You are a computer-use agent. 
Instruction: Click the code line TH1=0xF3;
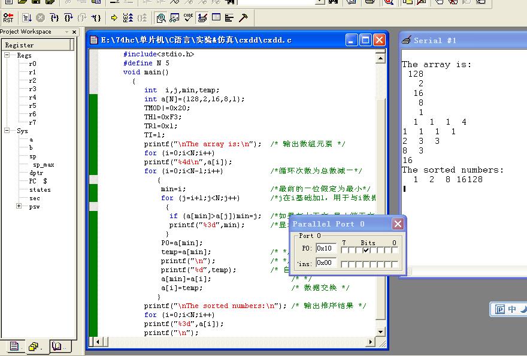[x=163, y=117]
